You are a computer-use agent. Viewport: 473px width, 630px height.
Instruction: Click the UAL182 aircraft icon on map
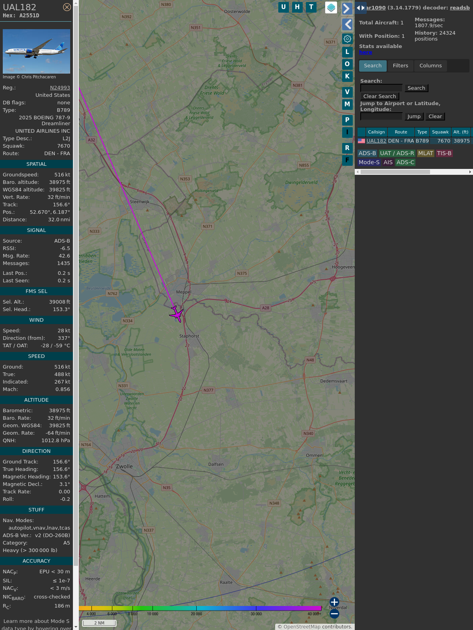tap(177, 314)
